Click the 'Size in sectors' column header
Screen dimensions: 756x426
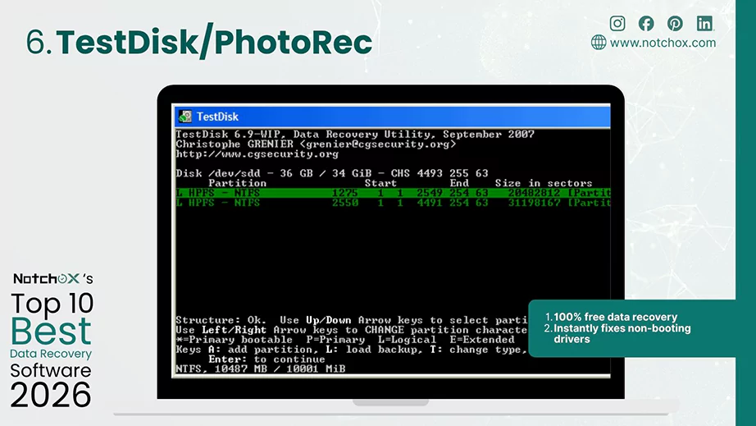[544, 183]
